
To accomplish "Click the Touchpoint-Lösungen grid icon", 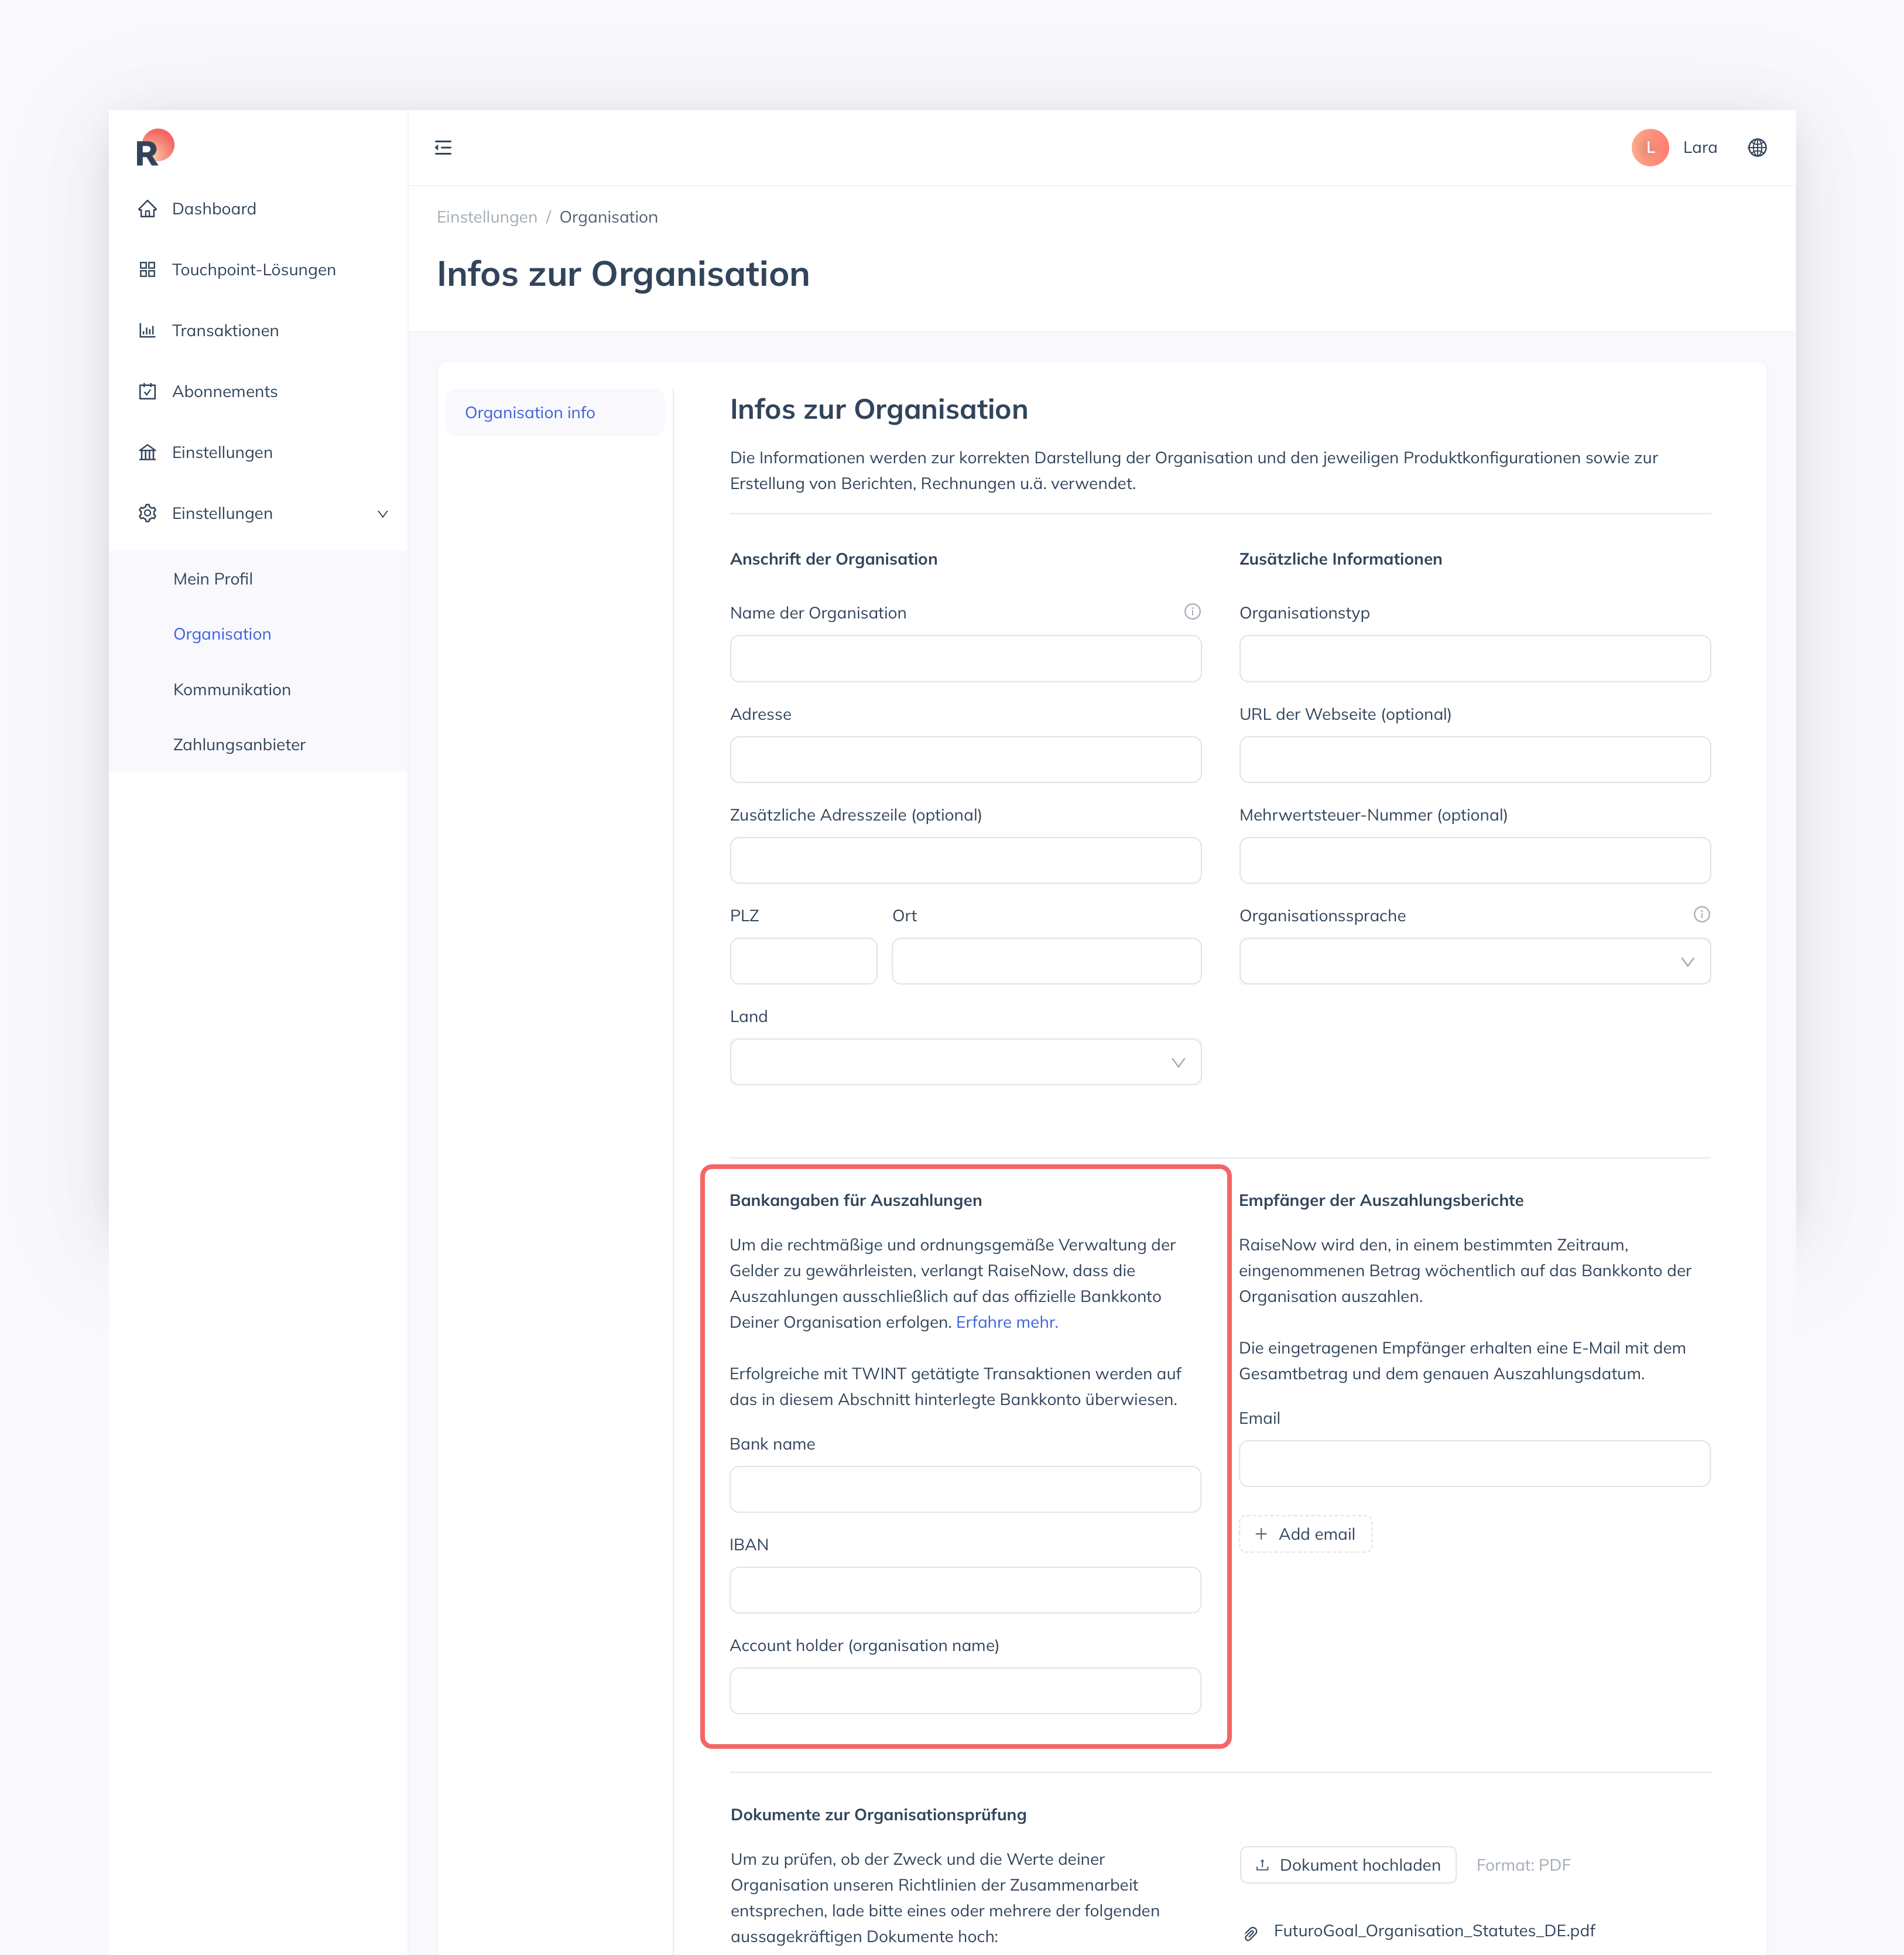I will pyautogui.click(x=147, y=270).
